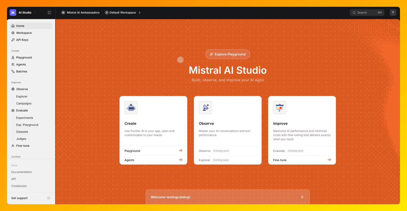Click the satellite dish icon on Observe card
Image resolution: width=407 pixels, height=211 pixels.
click(x=205, y=108)
